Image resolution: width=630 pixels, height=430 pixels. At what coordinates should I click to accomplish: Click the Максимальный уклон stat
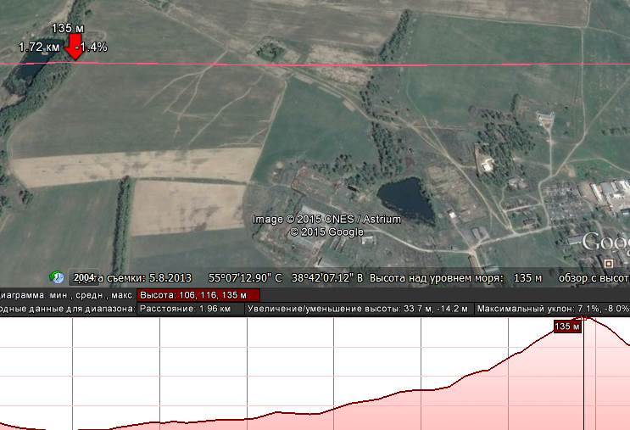[552, 310]
